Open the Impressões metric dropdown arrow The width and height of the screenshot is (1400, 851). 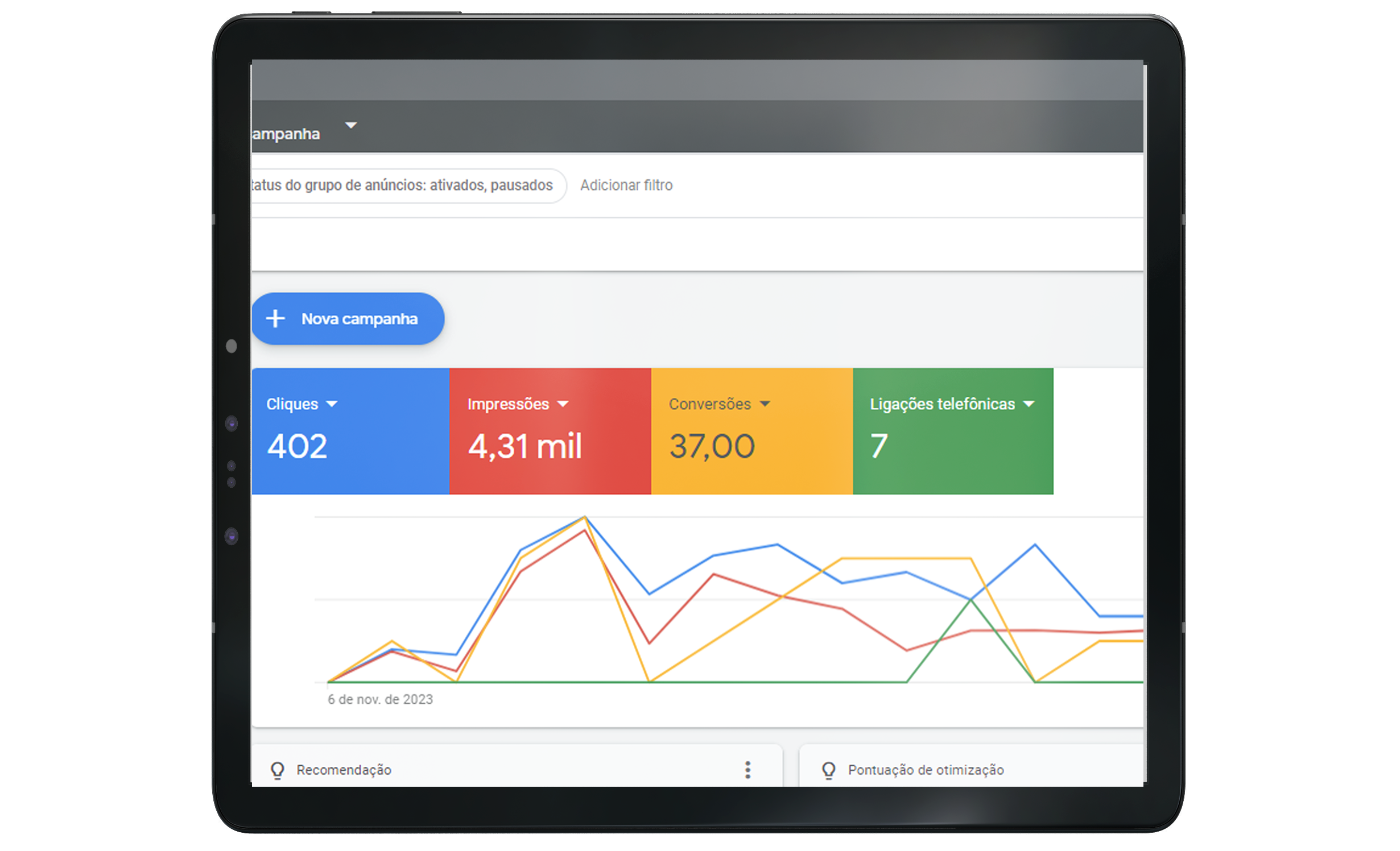coord(563,404)
